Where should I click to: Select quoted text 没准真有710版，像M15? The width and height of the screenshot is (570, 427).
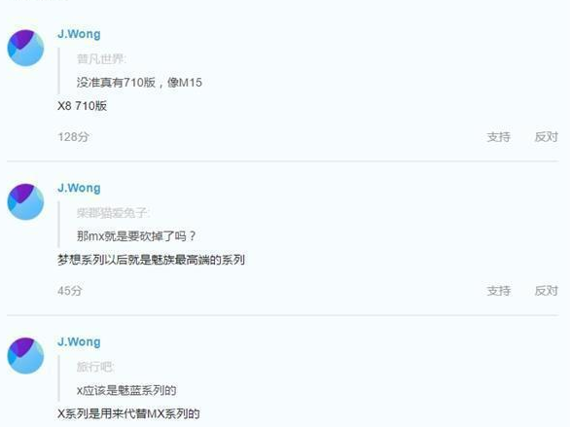point(139,83)
